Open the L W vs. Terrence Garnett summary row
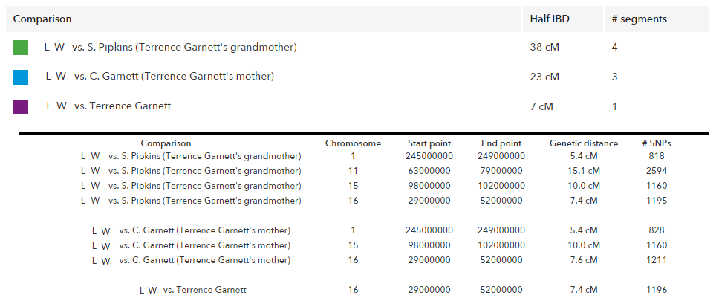Viewport: 716px width, 307px height. [x=357, y=106]
